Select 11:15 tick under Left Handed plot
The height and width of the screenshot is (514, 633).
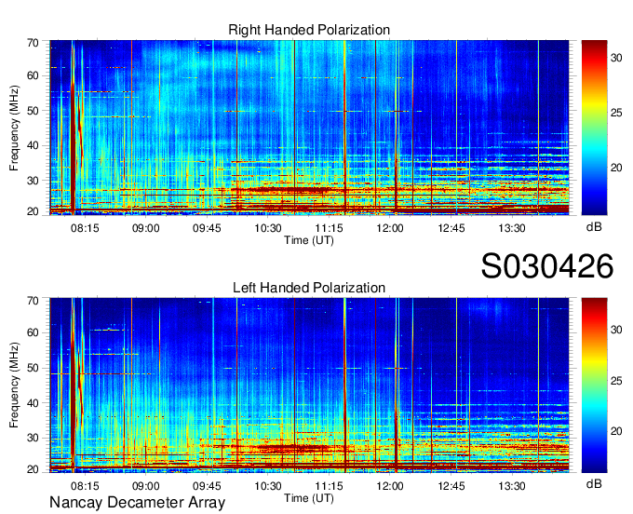click(x=329, y=486)
